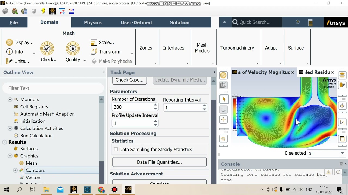Select Run Calculation in outline tree
The height and width of the screenshot is (195, 348).
(x=36, y=135)
